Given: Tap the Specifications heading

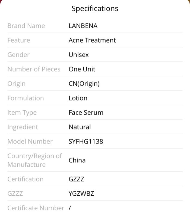Looking at the screenshot, I should click(x=95, y=9).
